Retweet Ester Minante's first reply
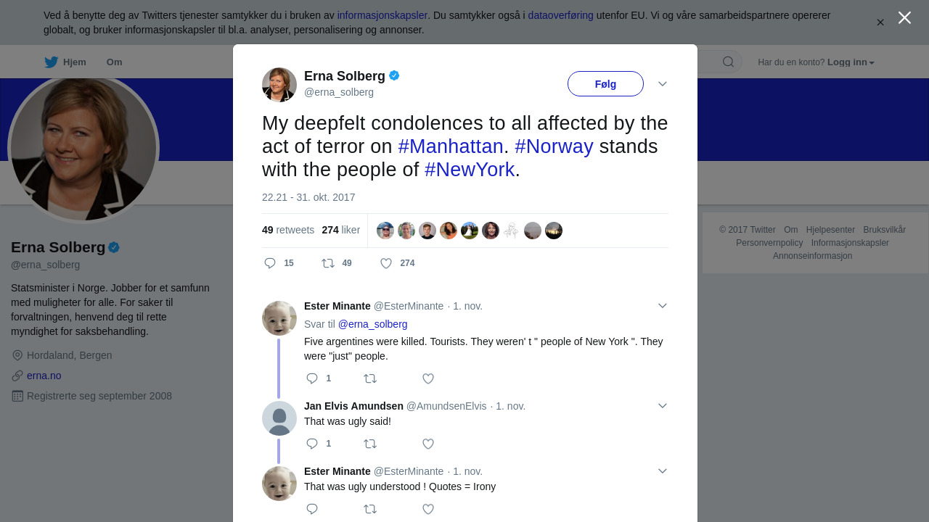 click(370, 378)
